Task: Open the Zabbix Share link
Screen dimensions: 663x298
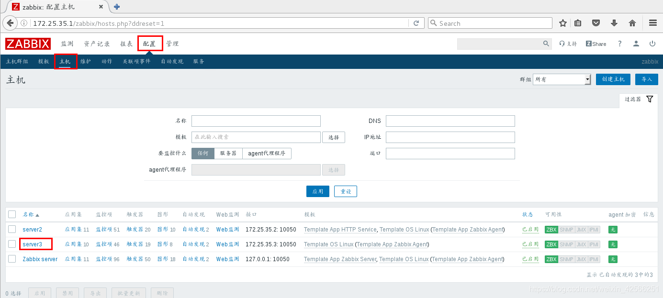Action: [596, 44]
